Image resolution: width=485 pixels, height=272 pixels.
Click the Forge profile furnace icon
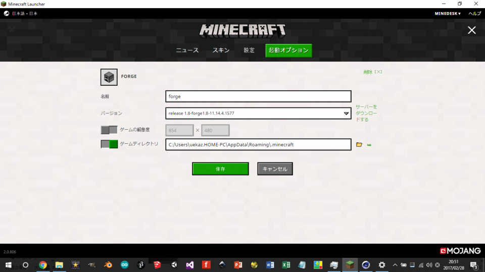109,77
